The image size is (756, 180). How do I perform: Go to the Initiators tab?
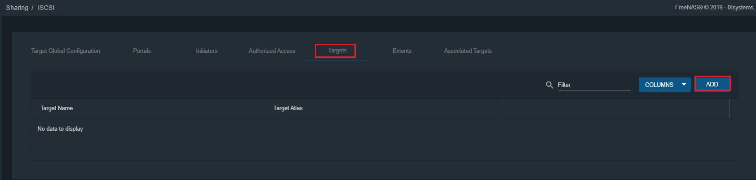[207, 51]
